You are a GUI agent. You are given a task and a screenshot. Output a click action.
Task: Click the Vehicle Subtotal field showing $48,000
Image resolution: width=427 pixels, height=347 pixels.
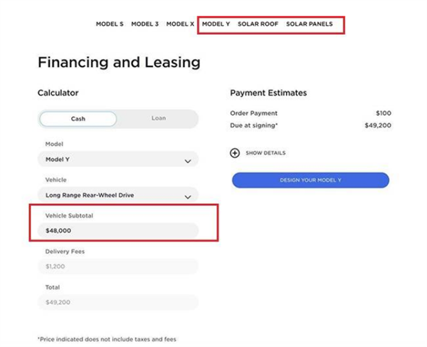pyautogui.click(x=118, y=231)
